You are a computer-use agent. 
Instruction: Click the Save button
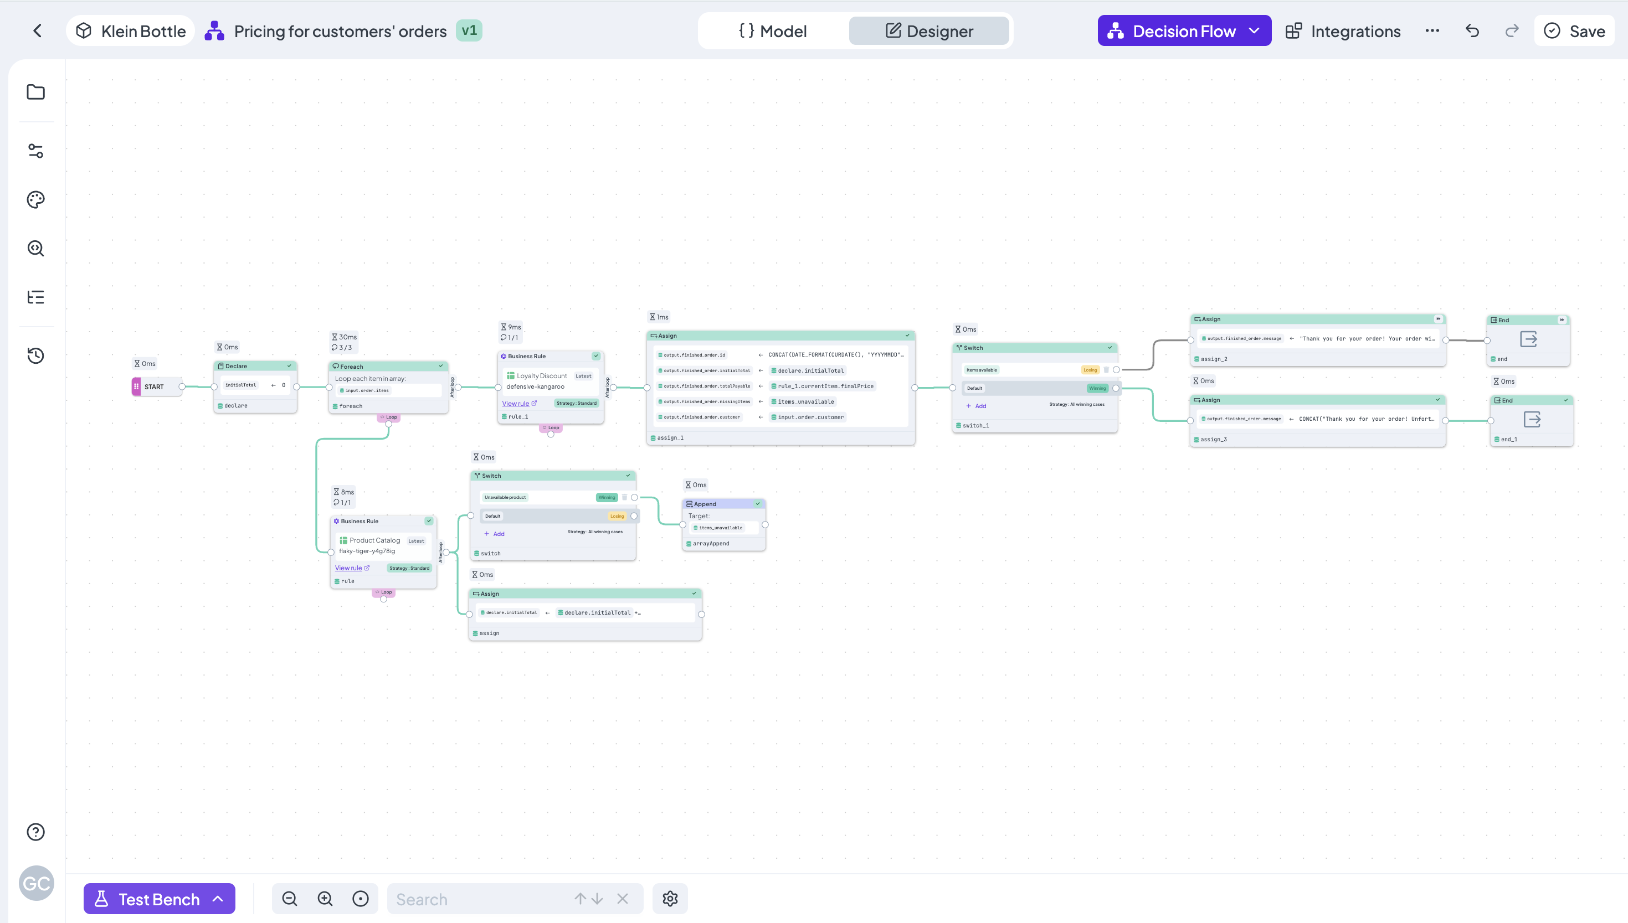pyautogui.click(x=1574, y=31)
